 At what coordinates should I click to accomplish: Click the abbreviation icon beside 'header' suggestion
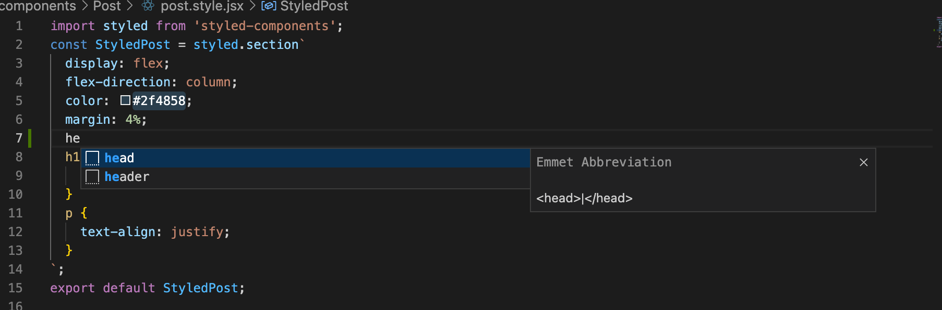(x=92, y=176)
